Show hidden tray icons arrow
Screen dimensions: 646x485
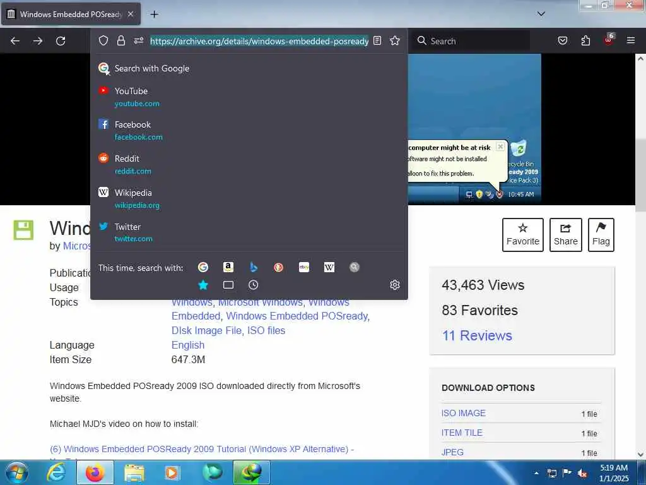pyautogui.click(x=536, y=473)
